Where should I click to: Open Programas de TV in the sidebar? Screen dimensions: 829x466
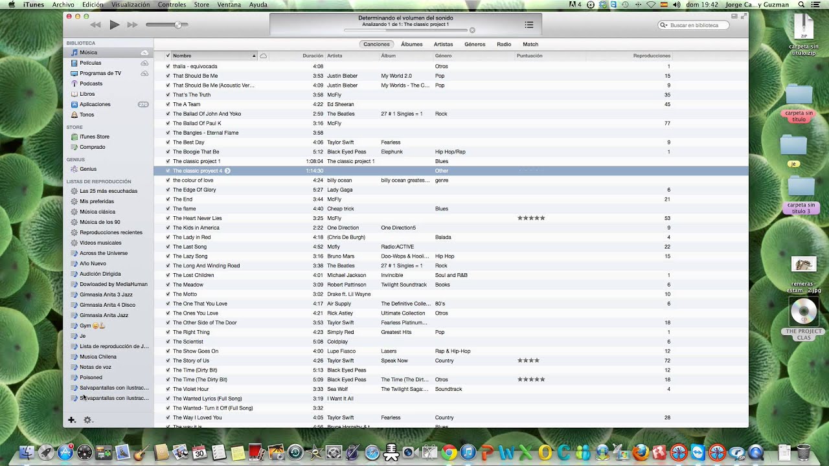tap(108, 73)
